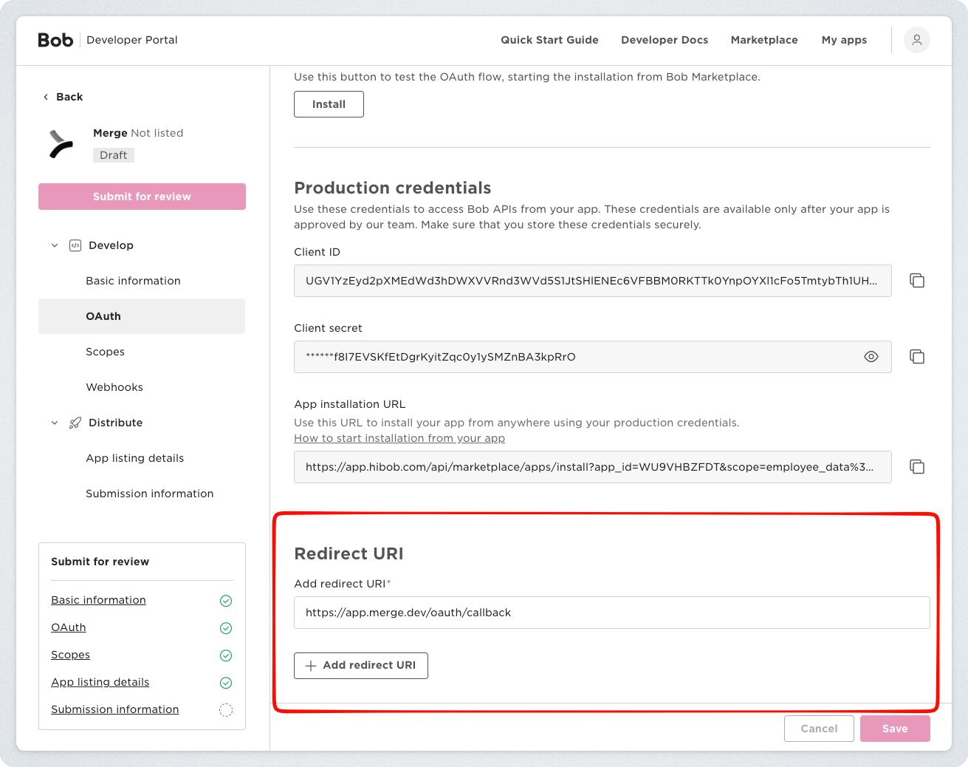Click the OAuth checklist green checkmark

226,628
